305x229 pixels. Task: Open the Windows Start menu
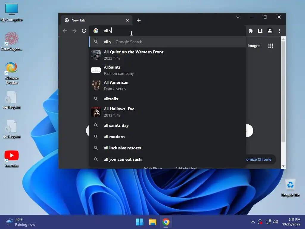pyautogui.click(x=139, y=222)
